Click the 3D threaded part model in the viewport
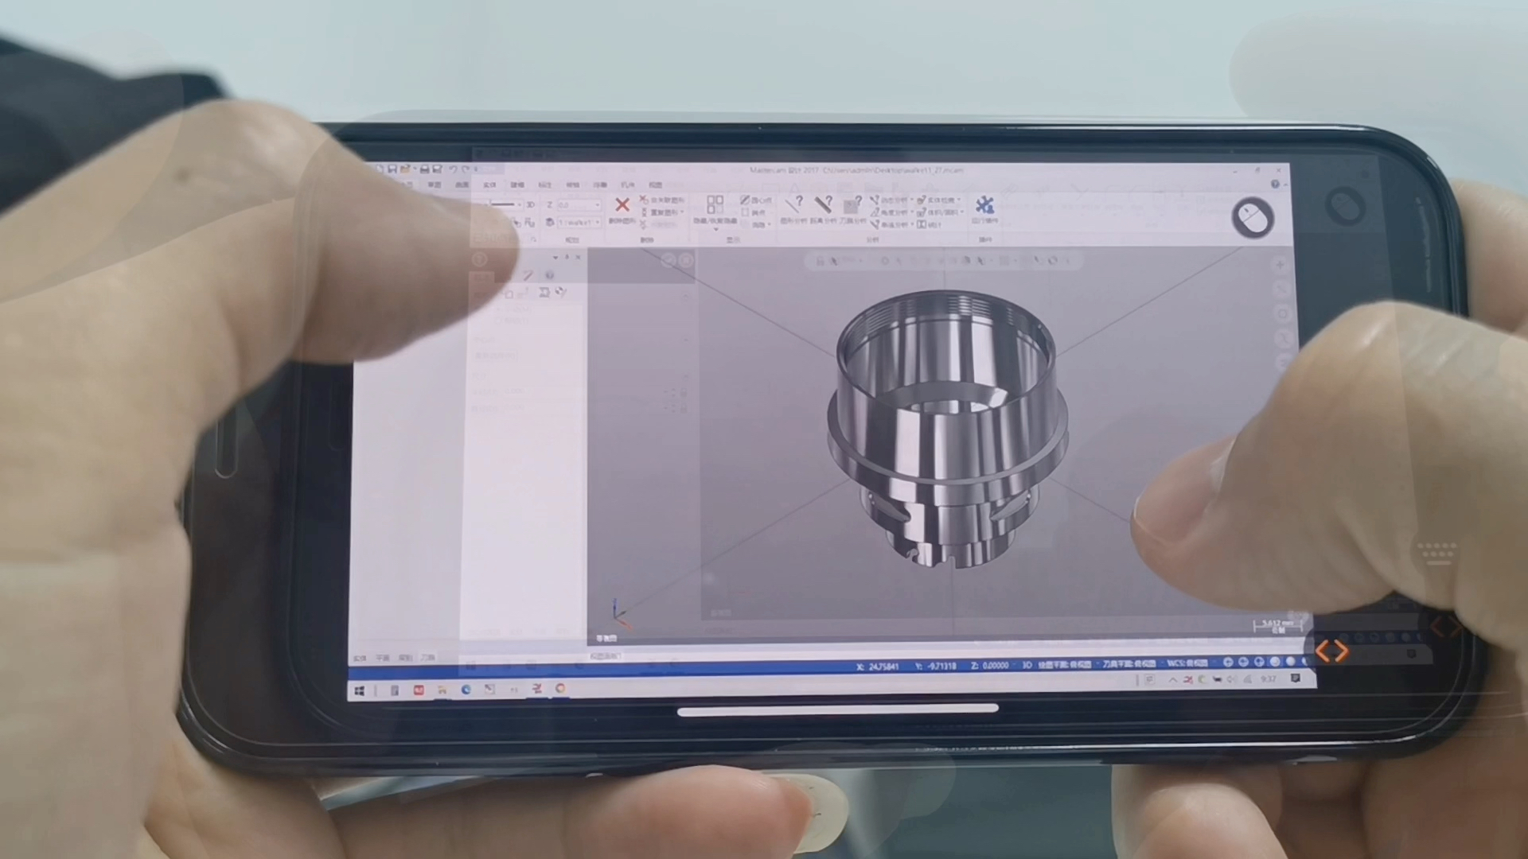The image size is (1528, 859). (x=947, y=429)
